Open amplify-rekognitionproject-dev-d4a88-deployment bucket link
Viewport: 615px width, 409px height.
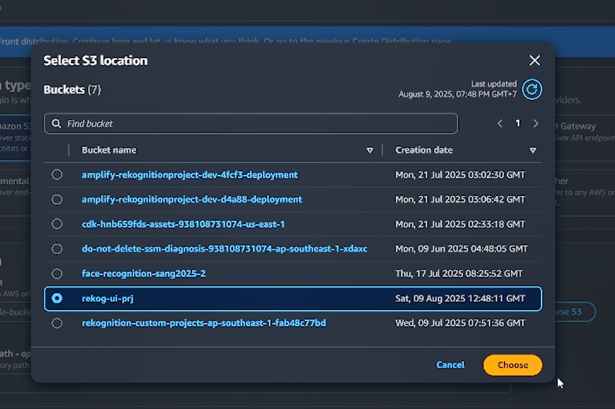tap(192, 200)
